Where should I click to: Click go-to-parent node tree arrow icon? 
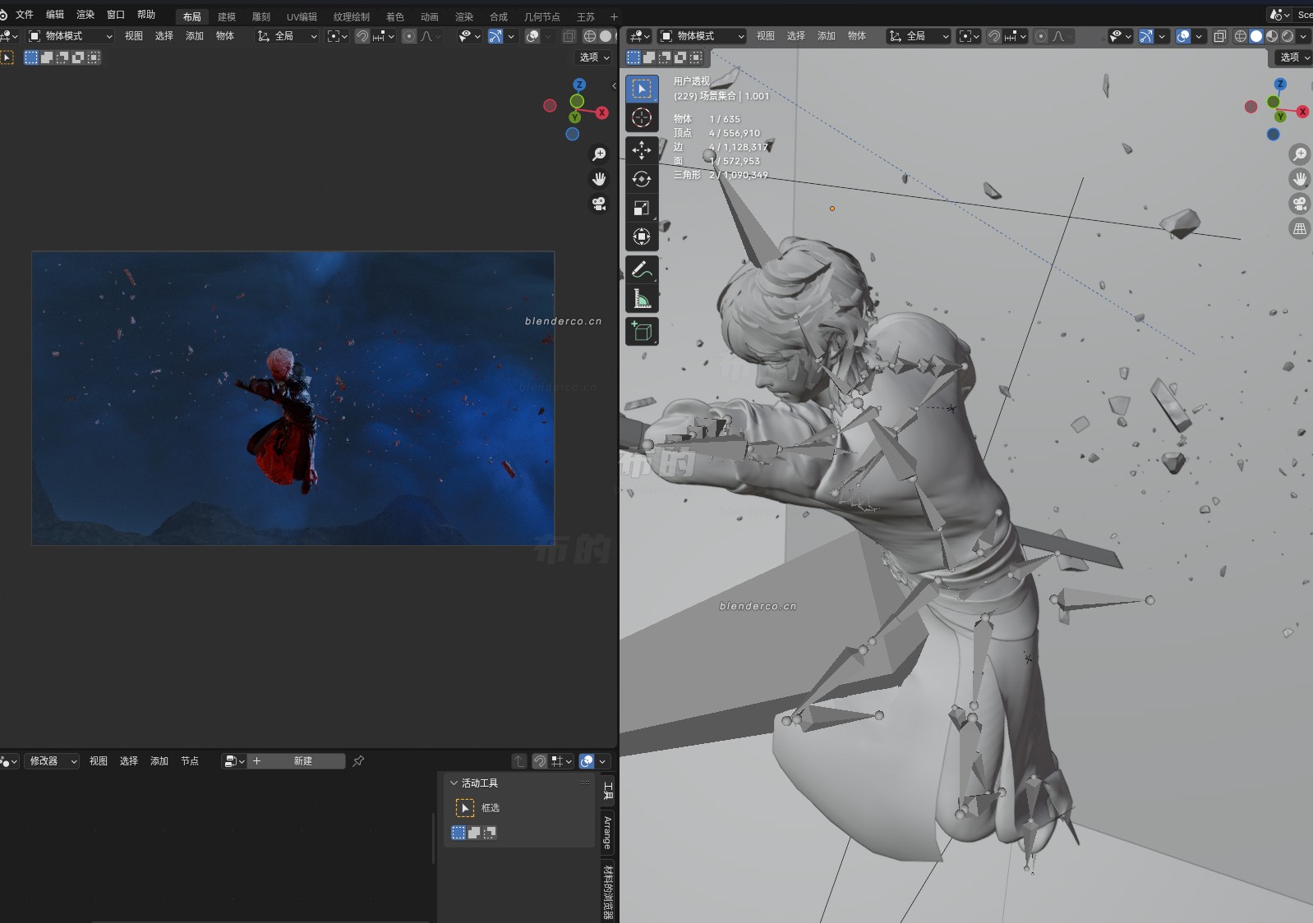[x=518, y=761]
